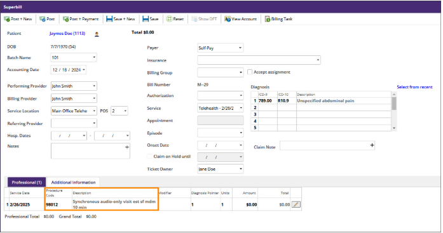Image resolution: width=443 pixels, height=233 pixels.
Task: Expand the Billing Provider dropdown
Action: click(x=94, y=98)
